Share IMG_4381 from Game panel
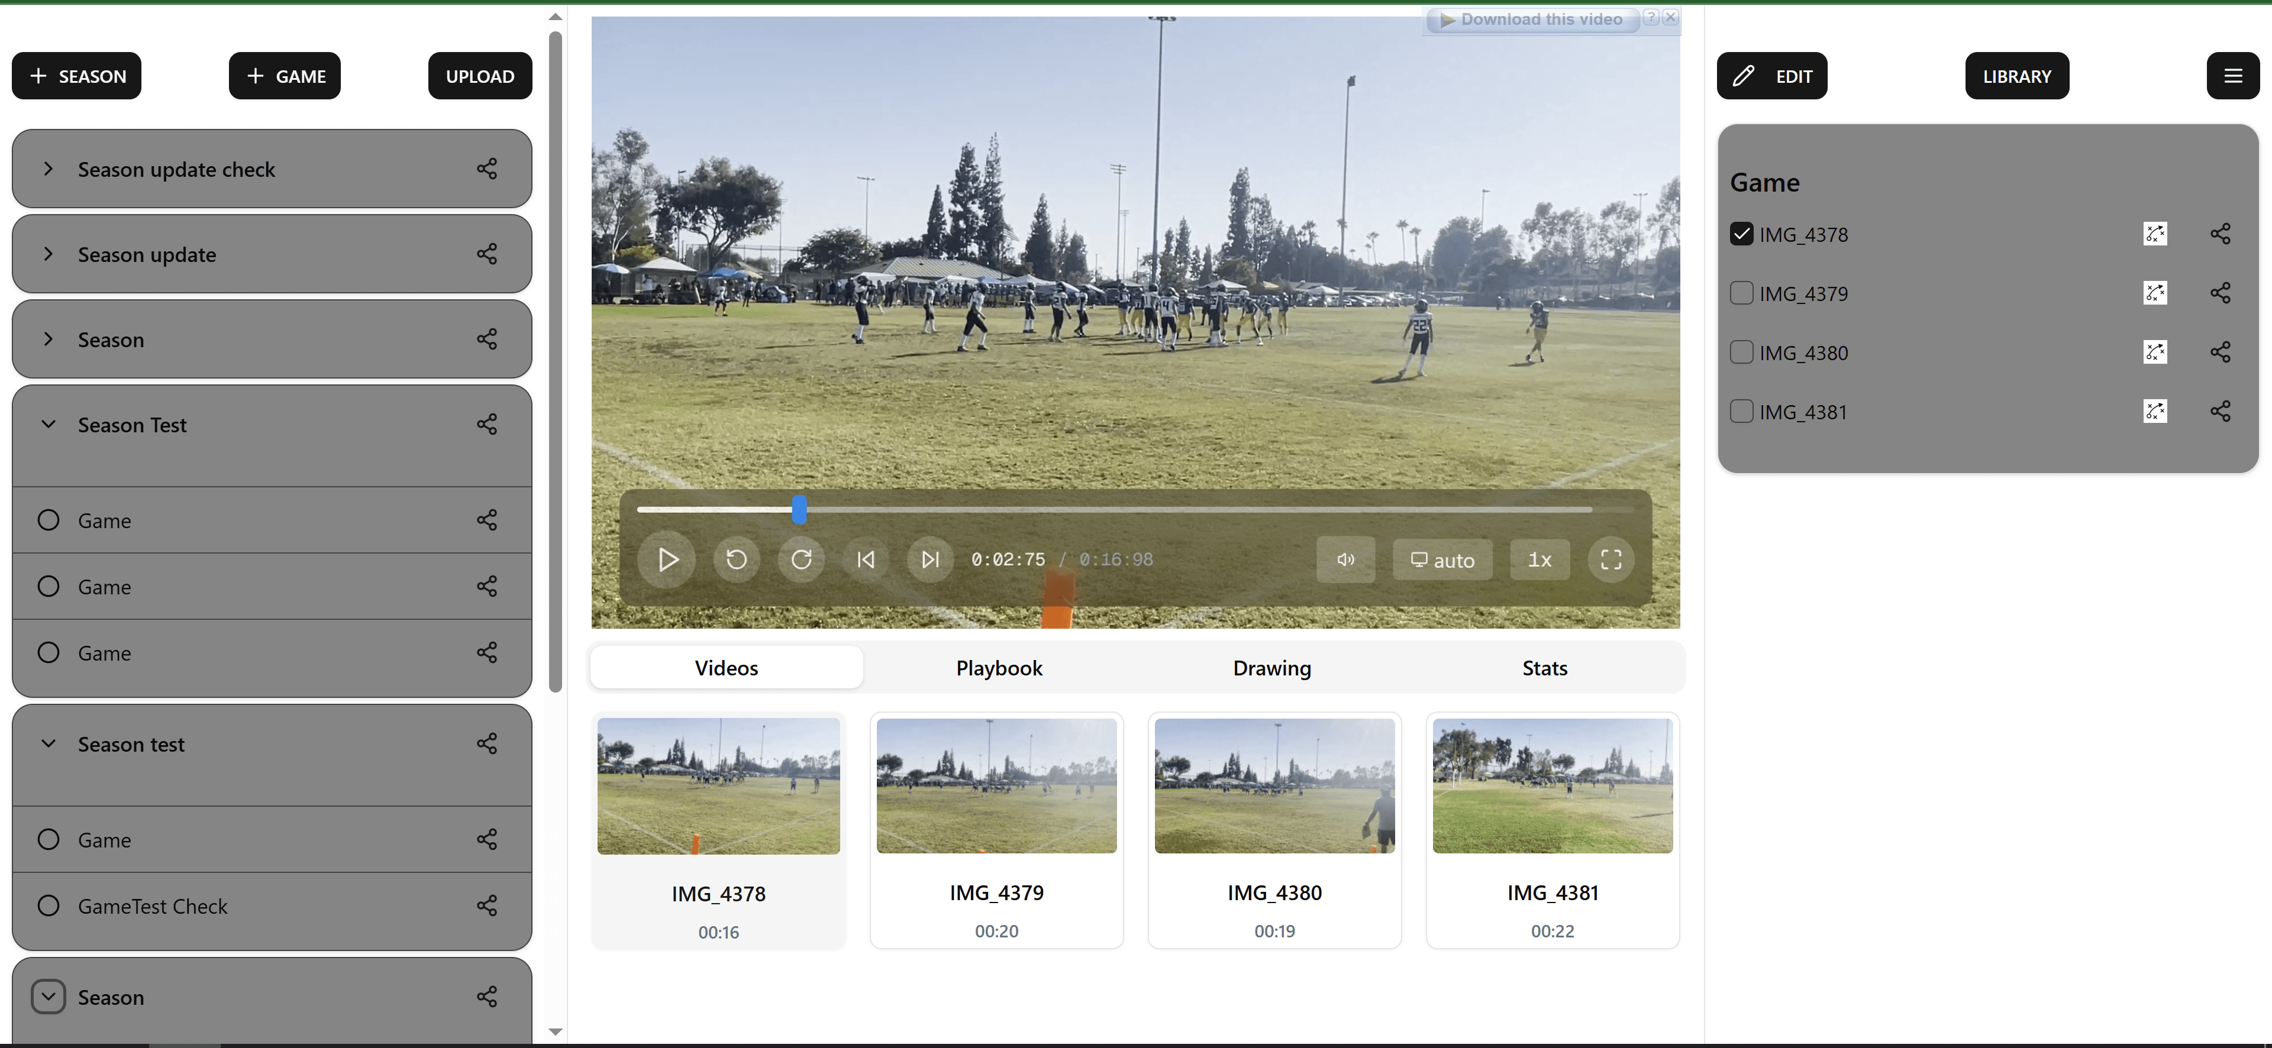2272x1048 pixels. [2220, 410]
